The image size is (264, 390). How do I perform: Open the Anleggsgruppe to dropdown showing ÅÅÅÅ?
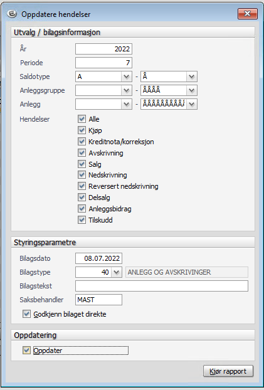pyautogui.click(x=192, y=90)
